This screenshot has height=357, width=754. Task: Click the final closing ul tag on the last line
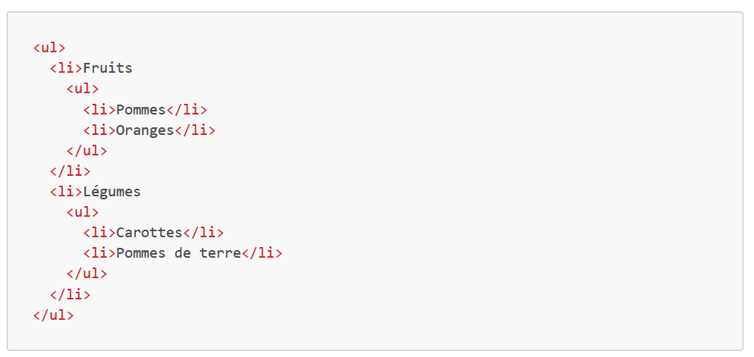[53, 315]
